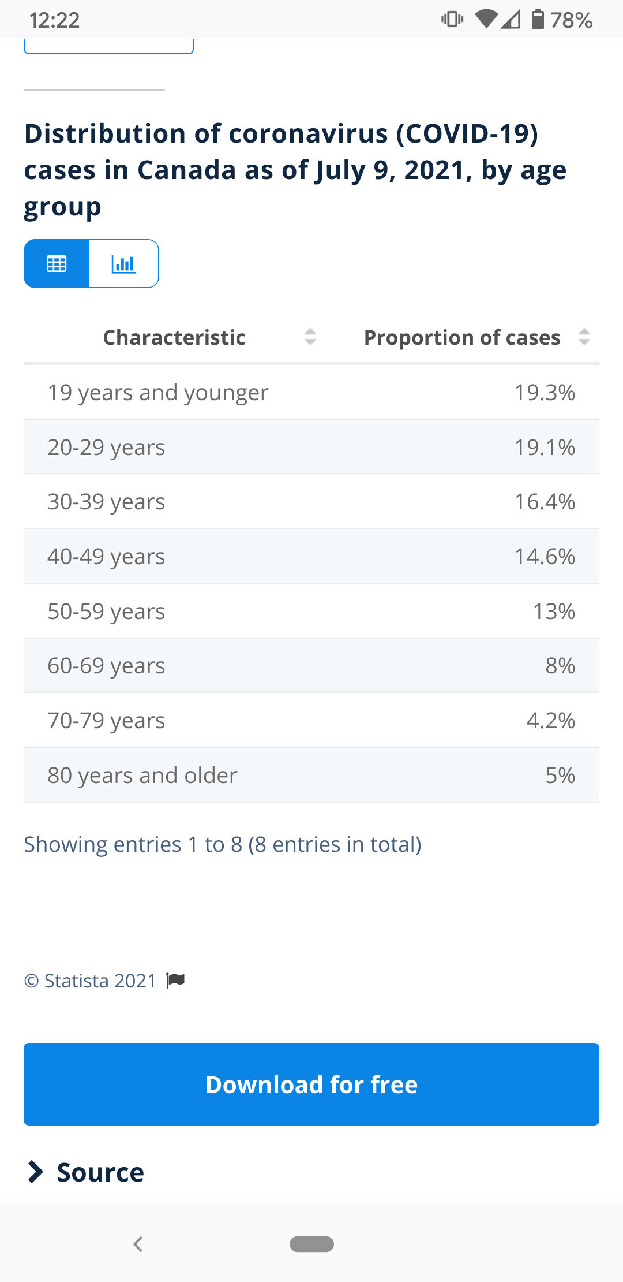Click the Characteristic column header

(174, 337)
